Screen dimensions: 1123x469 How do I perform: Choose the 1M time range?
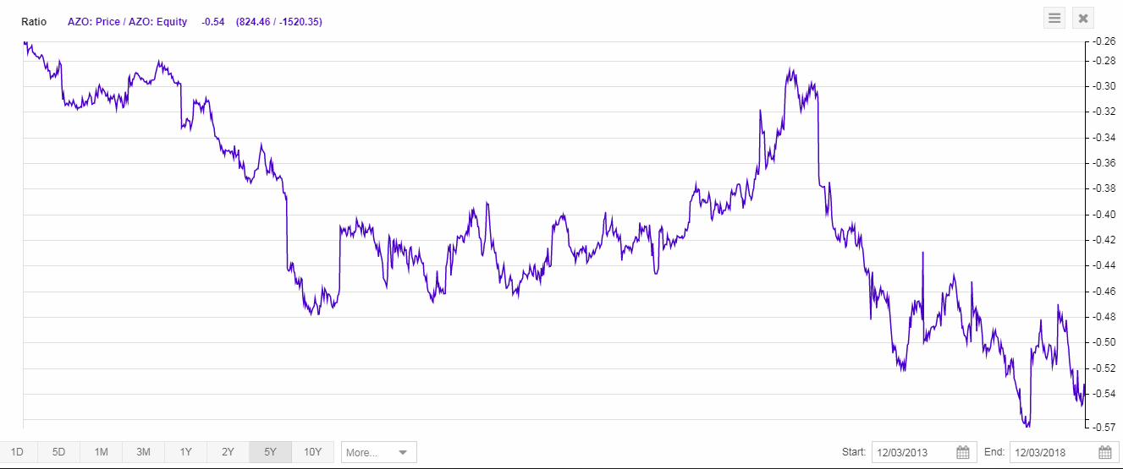click(x=101, y=452)
